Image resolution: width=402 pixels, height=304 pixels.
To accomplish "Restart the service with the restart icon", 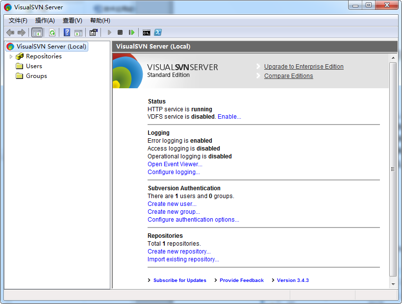I will pos(131,32).
